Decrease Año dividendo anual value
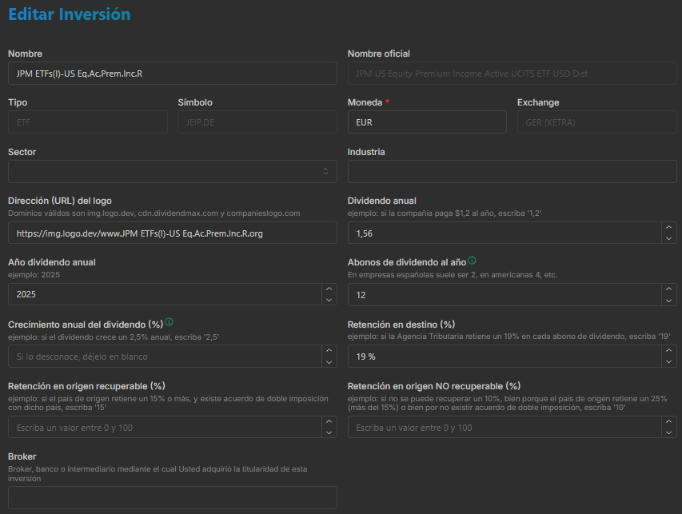This screenshot has width=682, height=514. pos(329,300)
